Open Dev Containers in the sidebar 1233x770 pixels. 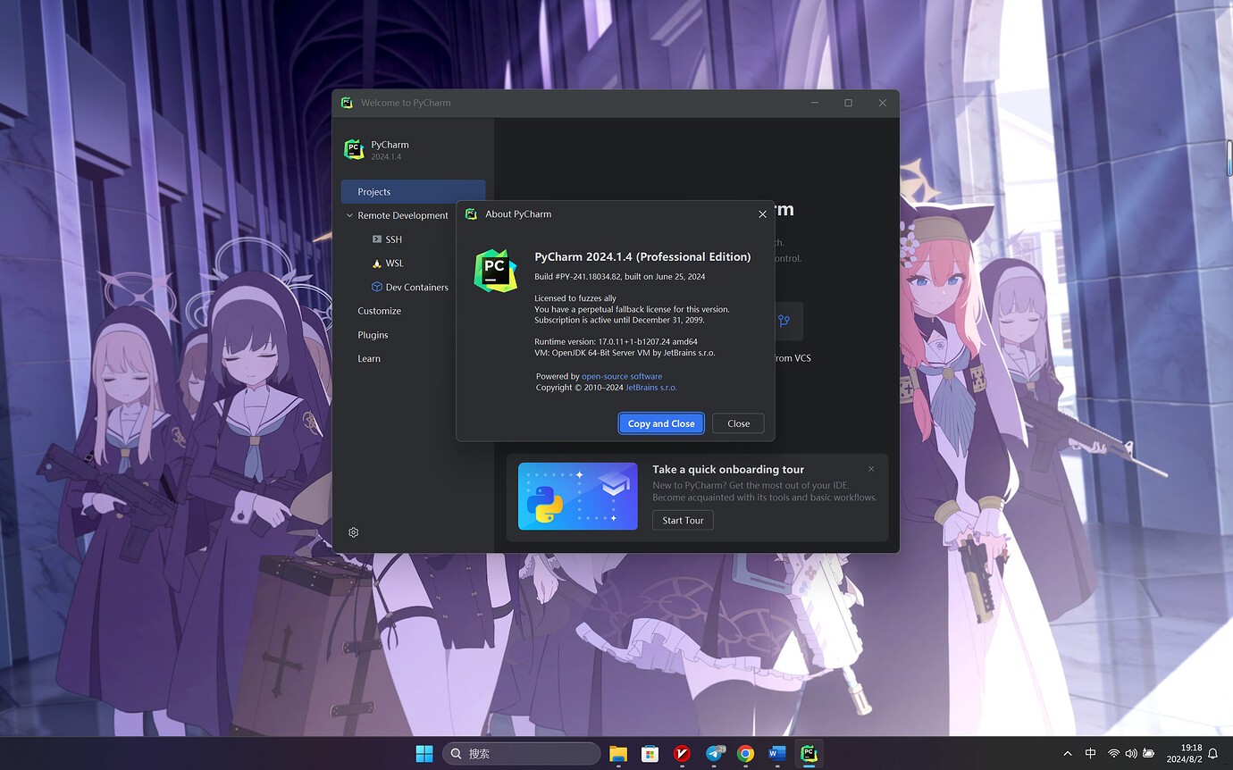(416, 288)
